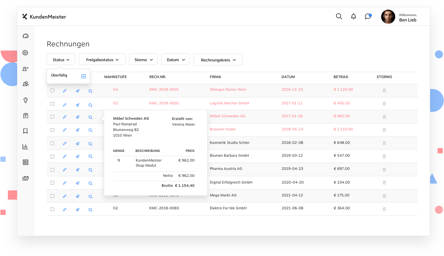Delete the Elektro For Me GmbH invoice
The height and width of the screenshot is (256, 444).
point(384,209)
